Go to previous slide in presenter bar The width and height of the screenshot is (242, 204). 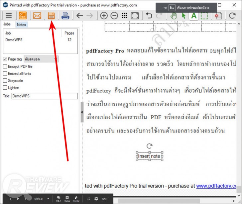pos(11,199)
